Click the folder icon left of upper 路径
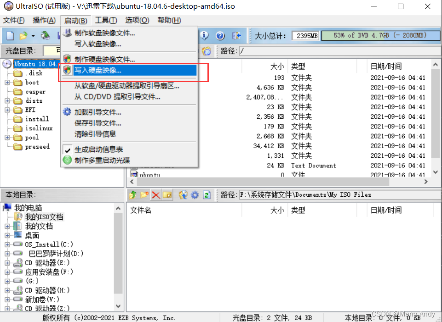This screenshot has width=442, height=322. pos(207,51)
